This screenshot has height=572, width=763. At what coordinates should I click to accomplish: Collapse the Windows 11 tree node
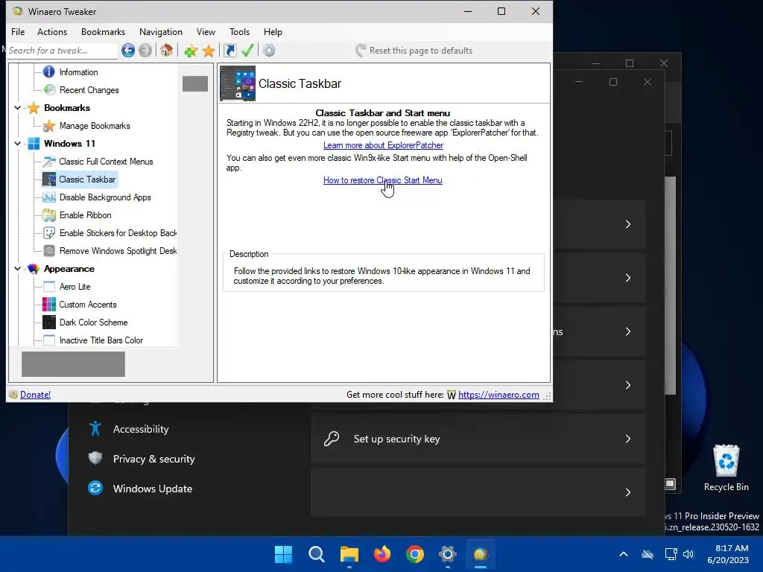[x=18, y=144]
